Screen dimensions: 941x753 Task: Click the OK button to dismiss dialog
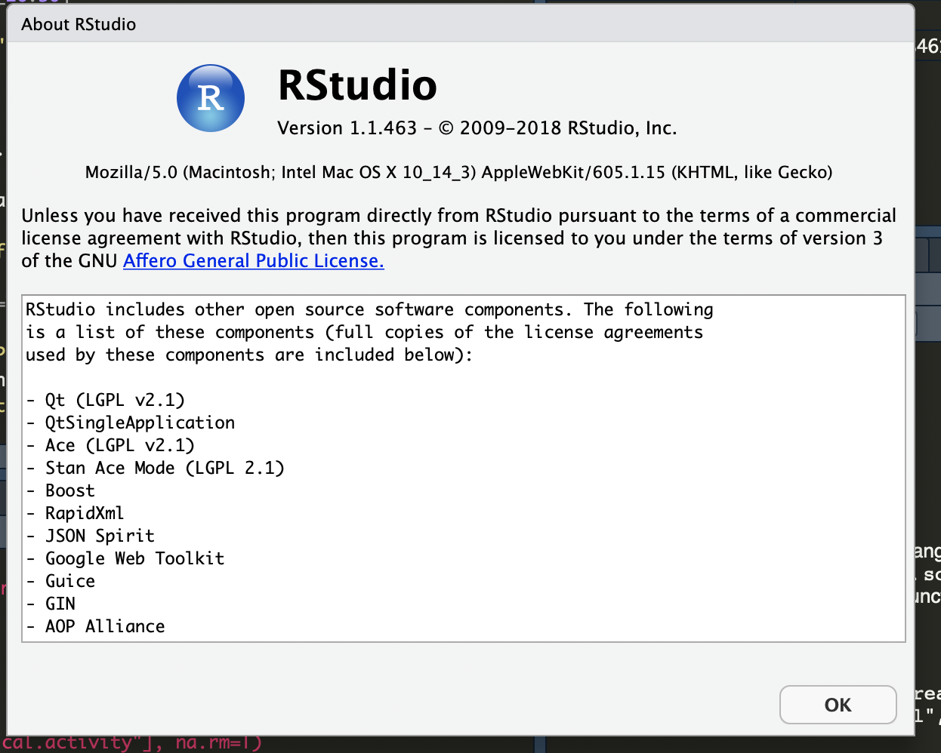click(x=838, y=704)
